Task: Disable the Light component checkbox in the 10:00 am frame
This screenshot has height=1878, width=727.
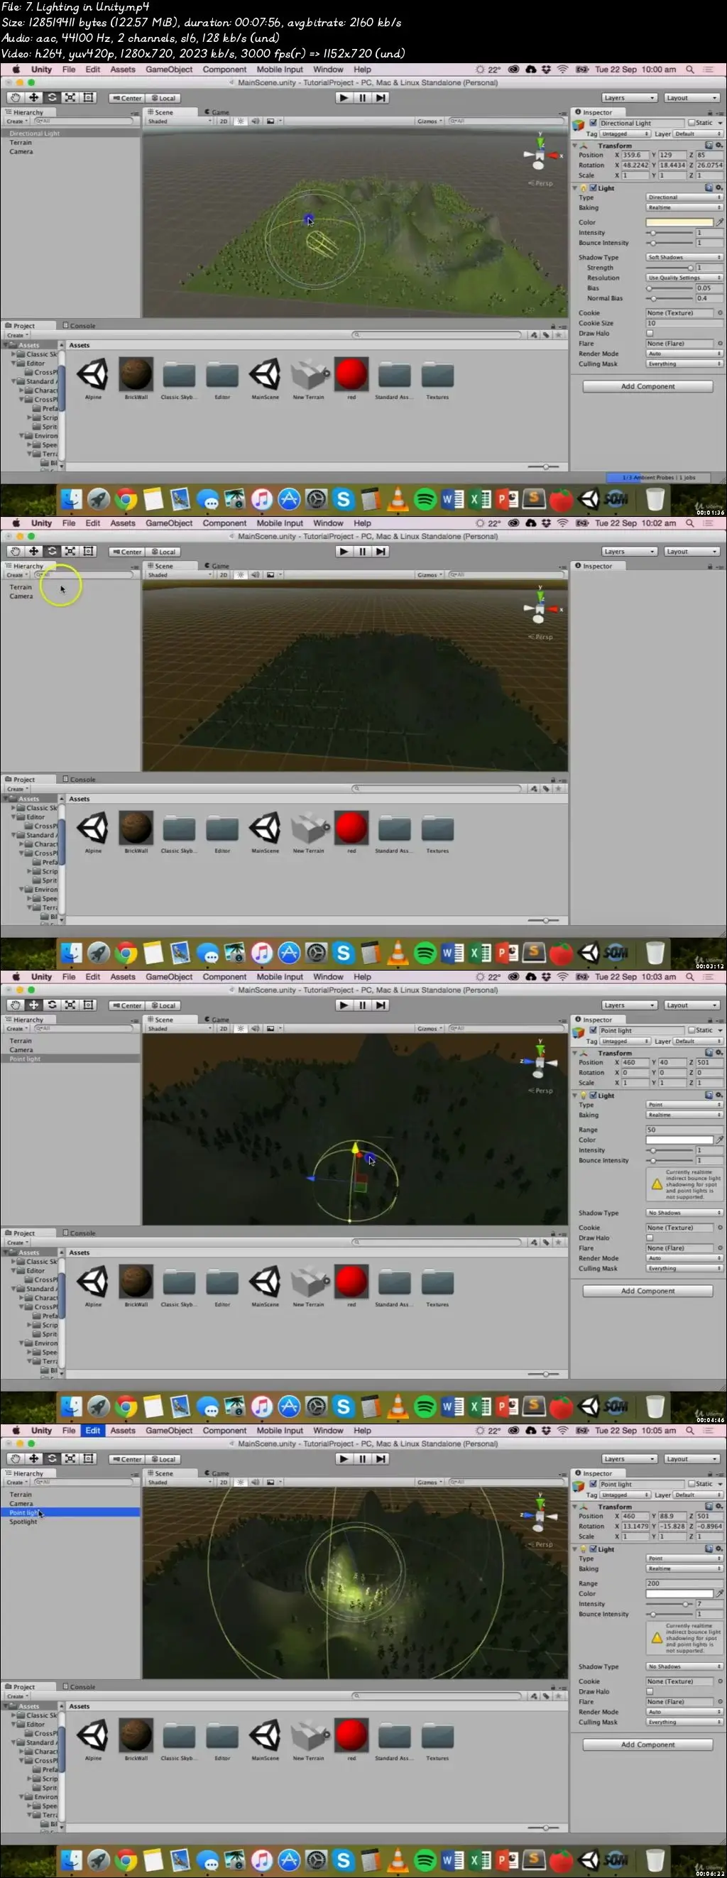Action: pyautogui.click(x=594, y=187)
